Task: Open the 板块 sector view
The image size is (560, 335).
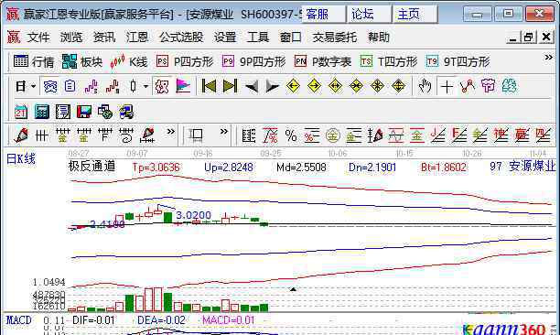Action: [82, 62]
